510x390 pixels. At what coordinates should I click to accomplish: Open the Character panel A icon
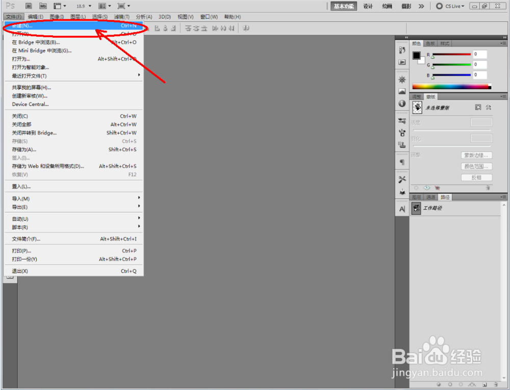click(402, 209)
